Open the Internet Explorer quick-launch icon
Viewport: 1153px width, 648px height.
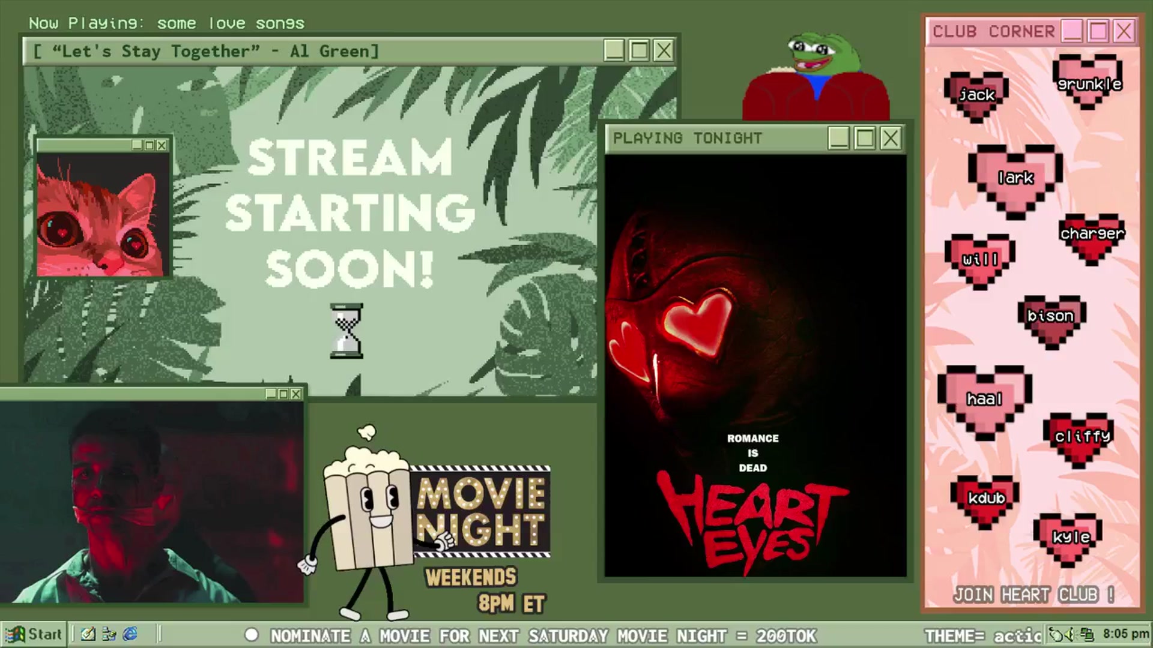point(130,634)
